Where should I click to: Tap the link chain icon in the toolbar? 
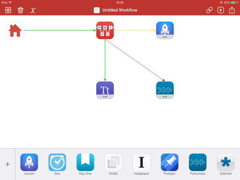209,10
